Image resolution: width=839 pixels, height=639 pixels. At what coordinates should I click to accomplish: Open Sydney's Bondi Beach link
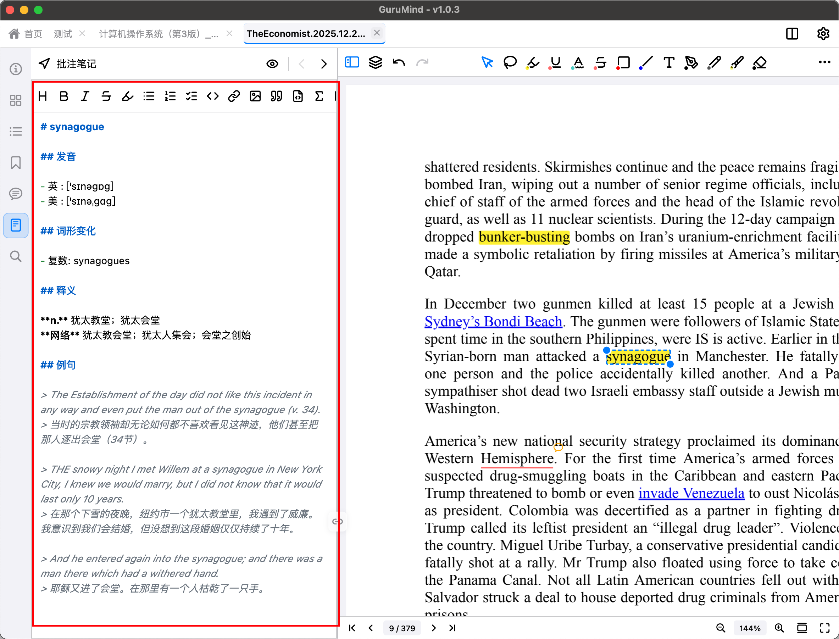click(x=493, y=322)
